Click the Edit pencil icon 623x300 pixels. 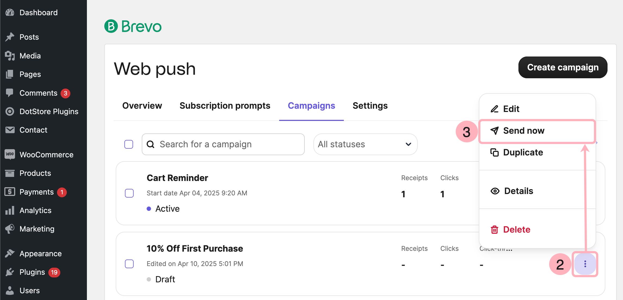point(495,109)
